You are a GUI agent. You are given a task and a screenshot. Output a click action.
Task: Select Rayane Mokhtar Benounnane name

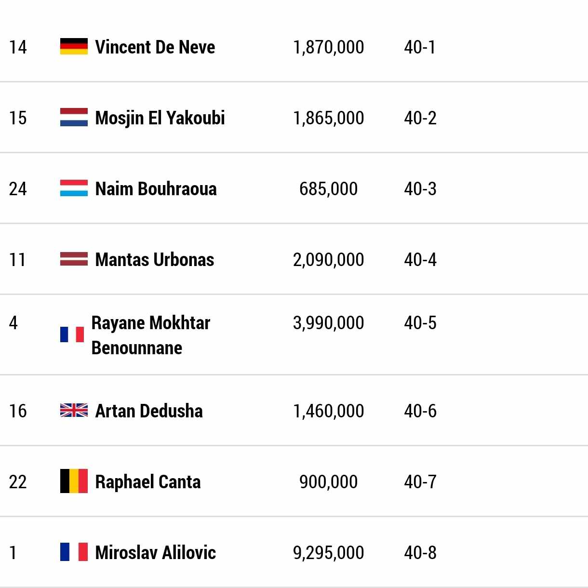click(x=151, y=335)
